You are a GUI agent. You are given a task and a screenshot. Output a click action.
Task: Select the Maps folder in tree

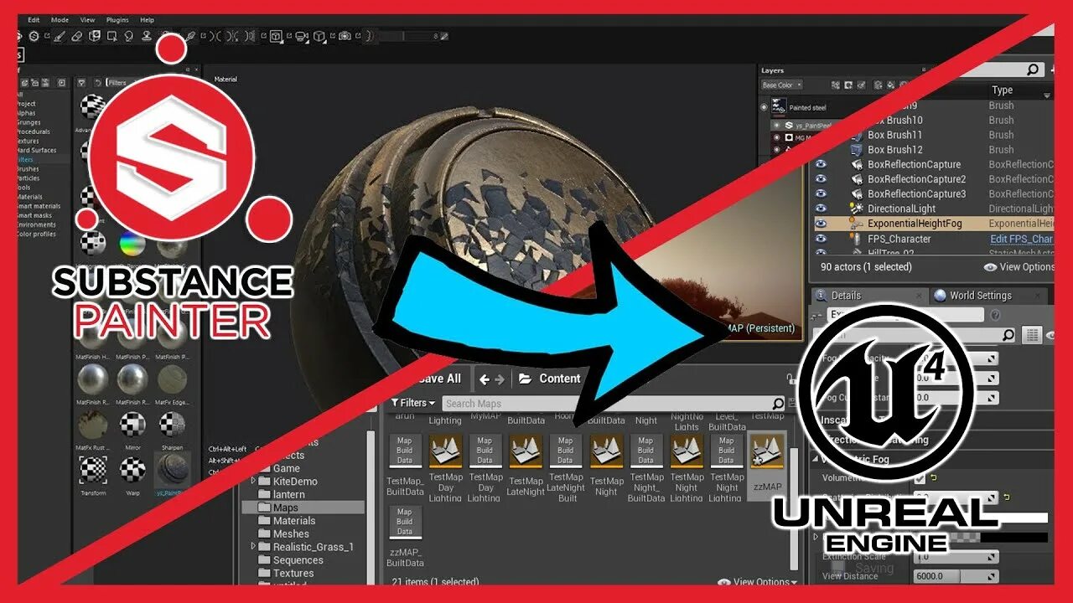pos(303,508)
